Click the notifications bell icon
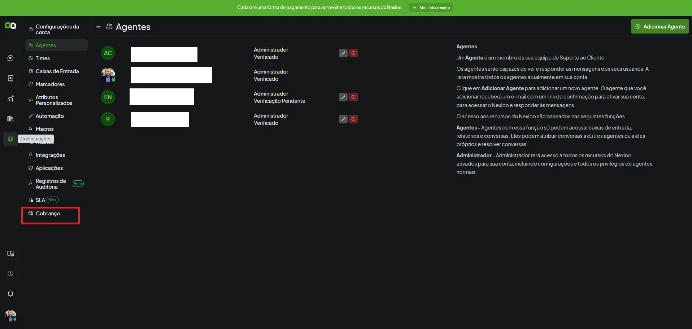Viewport: 692px width, 329px height. tap(10, 294)
